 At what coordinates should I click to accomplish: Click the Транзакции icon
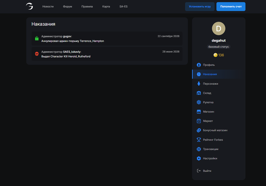pyautogui.click(x=199, y=149)
